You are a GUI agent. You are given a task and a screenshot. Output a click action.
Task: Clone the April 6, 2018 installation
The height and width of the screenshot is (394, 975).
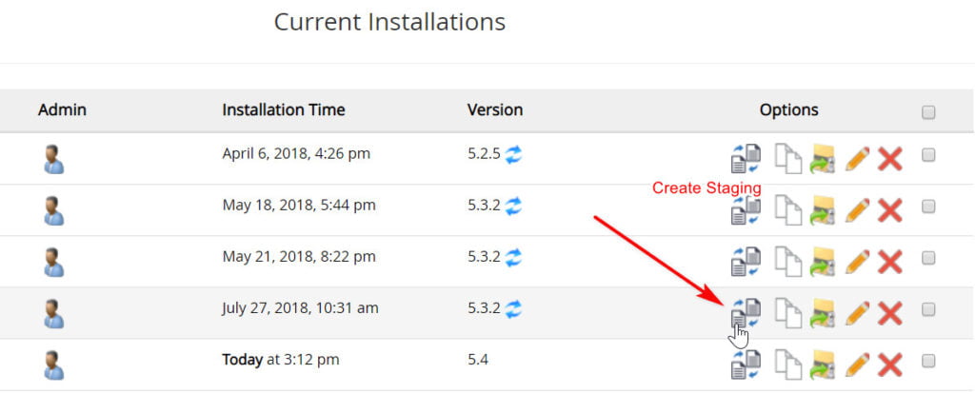click(787, 159)
